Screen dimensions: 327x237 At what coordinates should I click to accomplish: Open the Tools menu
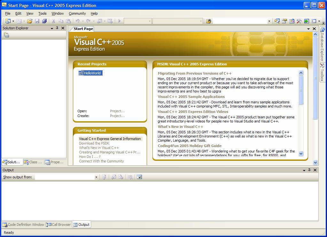pos(42,13)
